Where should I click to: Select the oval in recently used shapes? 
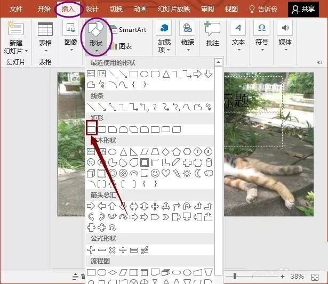[145, 74]
